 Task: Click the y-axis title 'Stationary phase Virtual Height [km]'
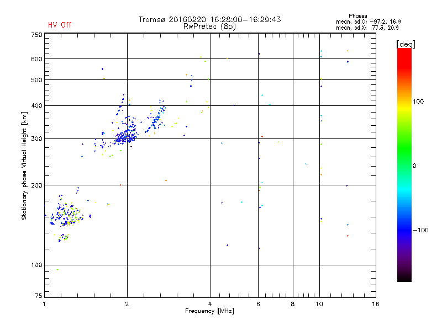(x=24, y=165)
